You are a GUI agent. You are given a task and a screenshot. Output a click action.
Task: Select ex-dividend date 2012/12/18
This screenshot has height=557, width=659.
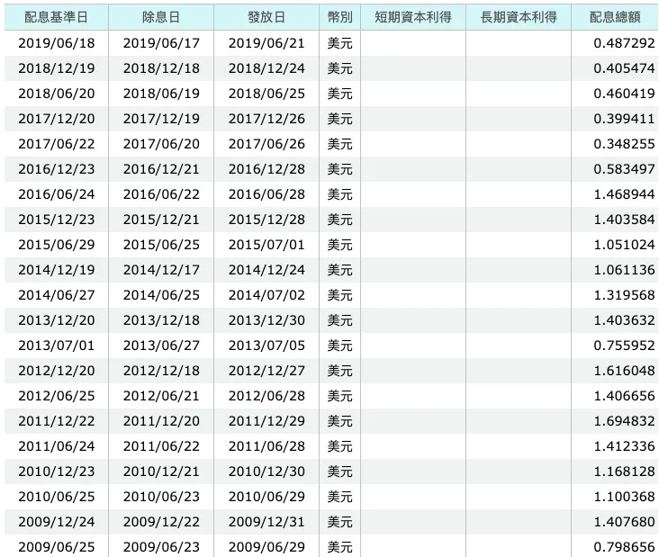click(x=161, y=371)
